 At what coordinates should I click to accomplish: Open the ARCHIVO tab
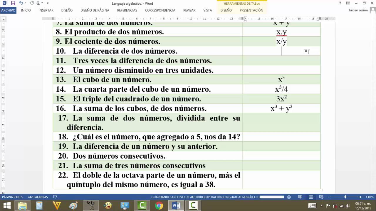tap(8, 10)
